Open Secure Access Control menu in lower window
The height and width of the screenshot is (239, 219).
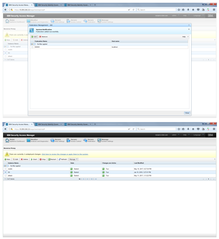pyautogui.click(x=74, y=140)
